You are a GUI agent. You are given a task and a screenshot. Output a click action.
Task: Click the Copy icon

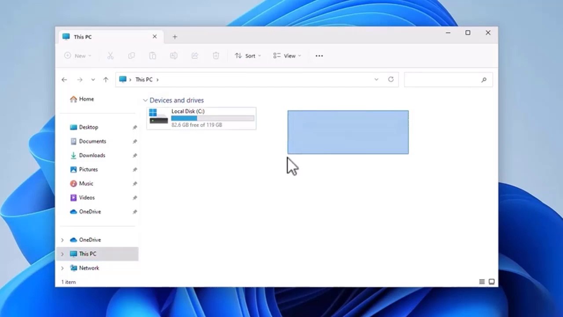(x=132, y=55)
